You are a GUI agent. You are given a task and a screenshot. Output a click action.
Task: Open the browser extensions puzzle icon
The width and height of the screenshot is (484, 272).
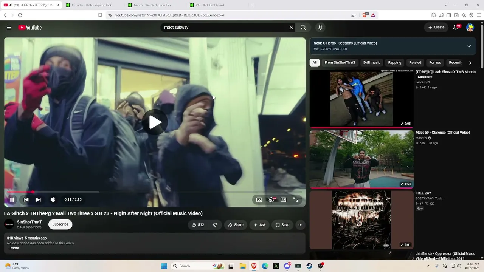coord(434,15)
